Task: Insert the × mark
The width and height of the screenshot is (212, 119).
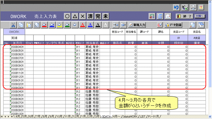Action: (83, 16)
